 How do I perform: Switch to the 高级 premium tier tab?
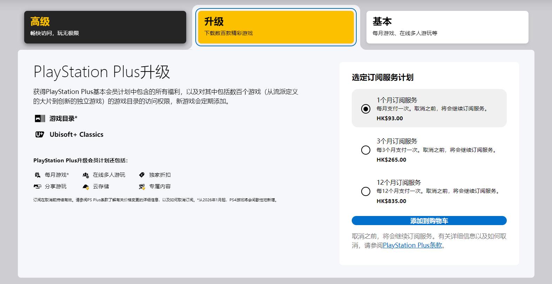pos(105,27)
